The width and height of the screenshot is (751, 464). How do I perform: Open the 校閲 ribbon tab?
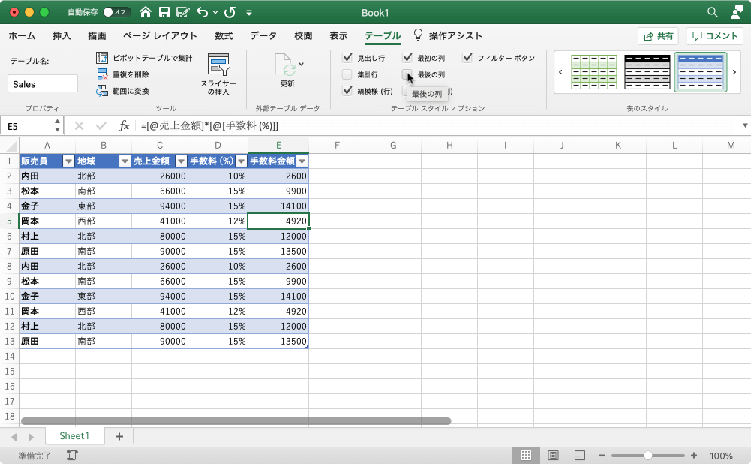(x=302, y=35)
